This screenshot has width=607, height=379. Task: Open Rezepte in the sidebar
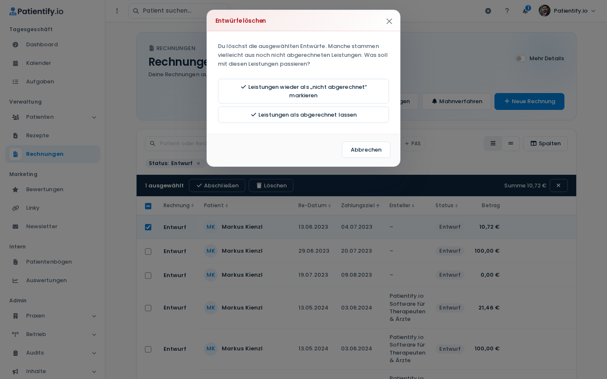53,136
